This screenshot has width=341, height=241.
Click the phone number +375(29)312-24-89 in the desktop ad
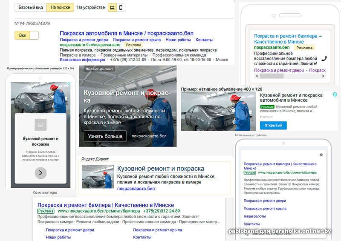(162, 211)
